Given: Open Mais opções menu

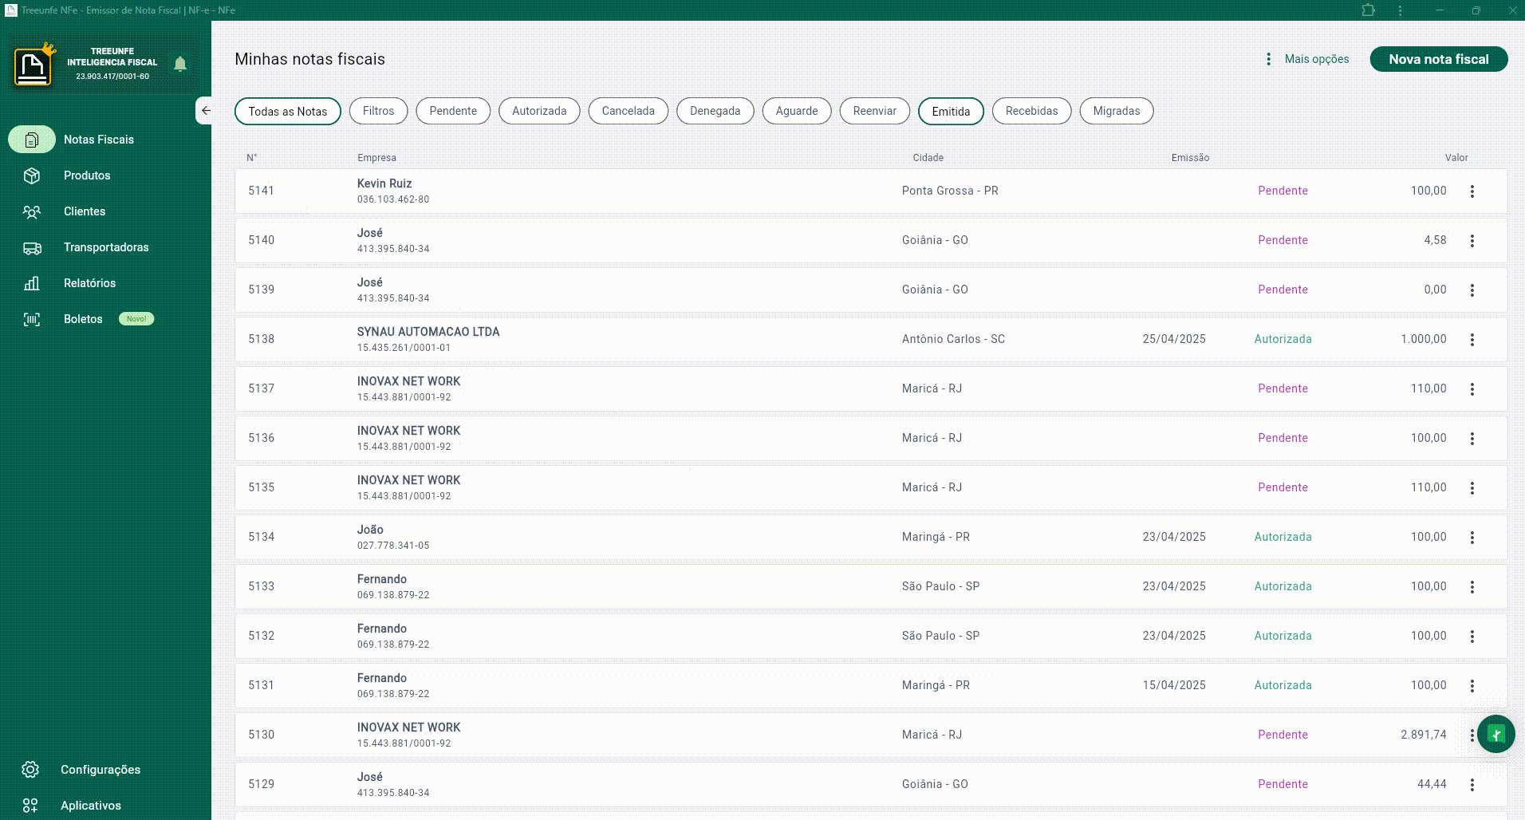Looking at the screenshot, I should (x=1308, y=59).
